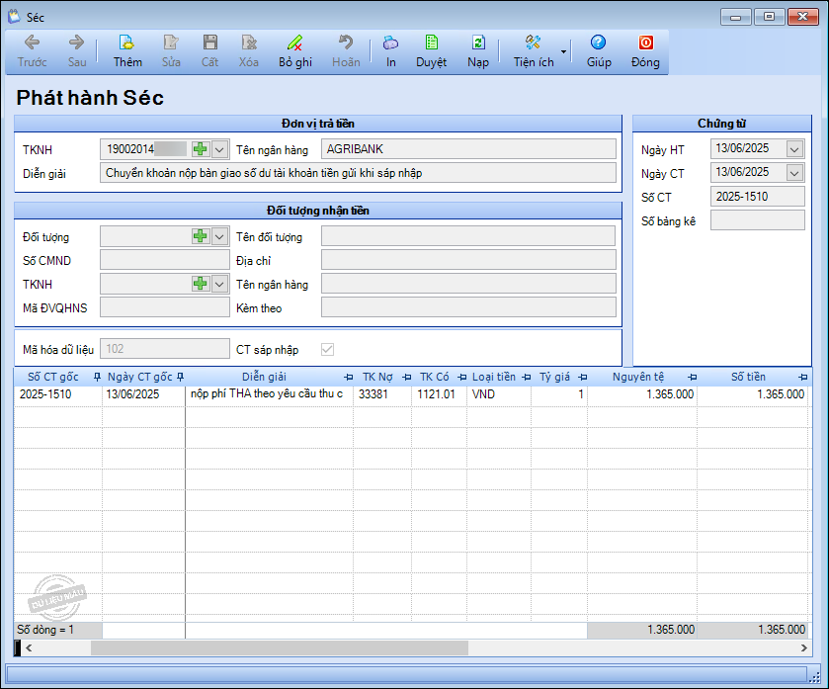829x689 pixels.
Task: Open the Ngày CT date picker
Action: pyautogui.click(x=794, y=173)
